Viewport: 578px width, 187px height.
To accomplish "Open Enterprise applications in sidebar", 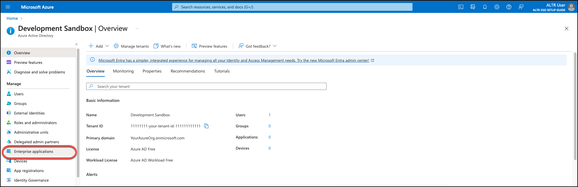I will tap(33, 151).
